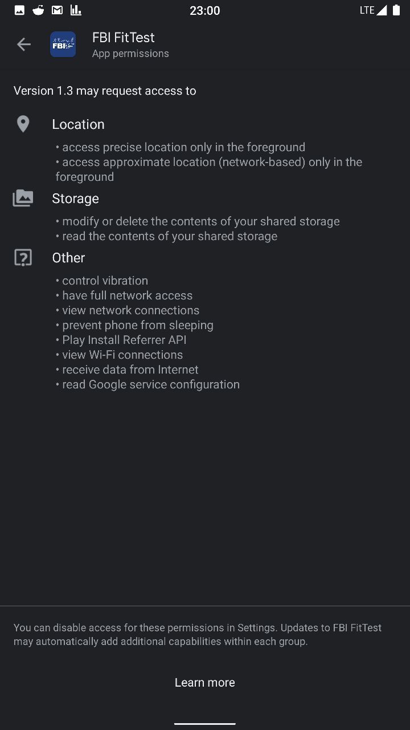Click the Learn more link
410x730 pixels.
pyautogui.click(x=205, y=683)
